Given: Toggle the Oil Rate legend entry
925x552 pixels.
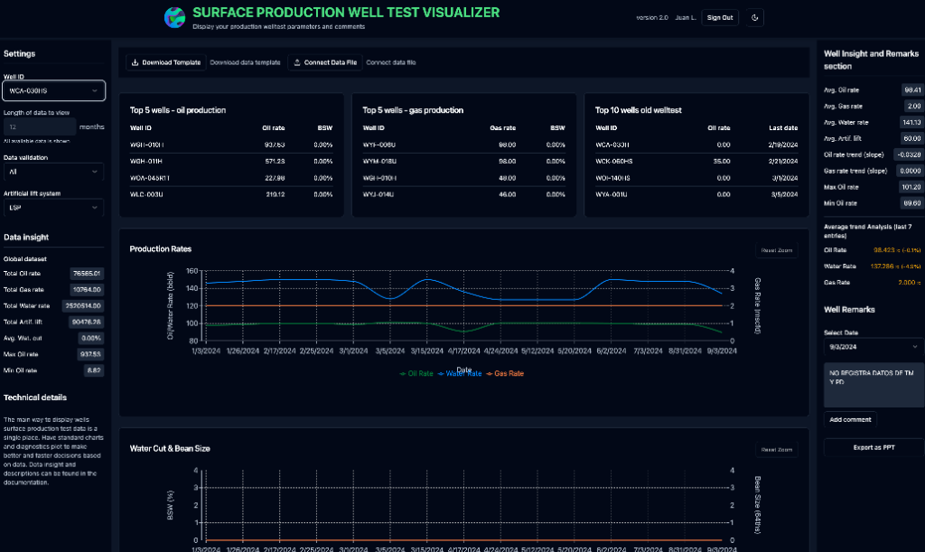Looking at the screenshot, I should point(416,374).
